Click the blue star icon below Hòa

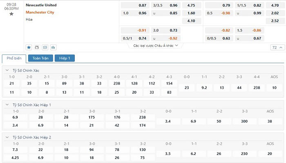pos(29,47)
